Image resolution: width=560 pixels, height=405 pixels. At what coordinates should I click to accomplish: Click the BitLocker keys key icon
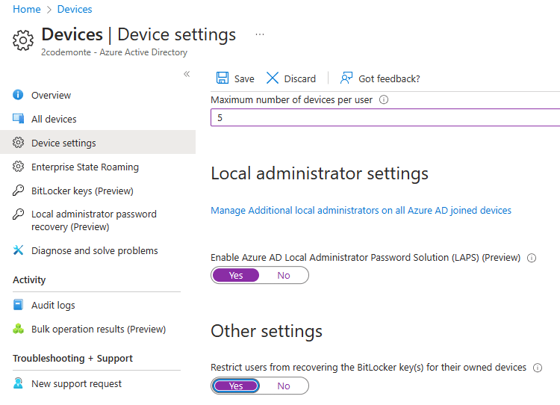[19, 191]
